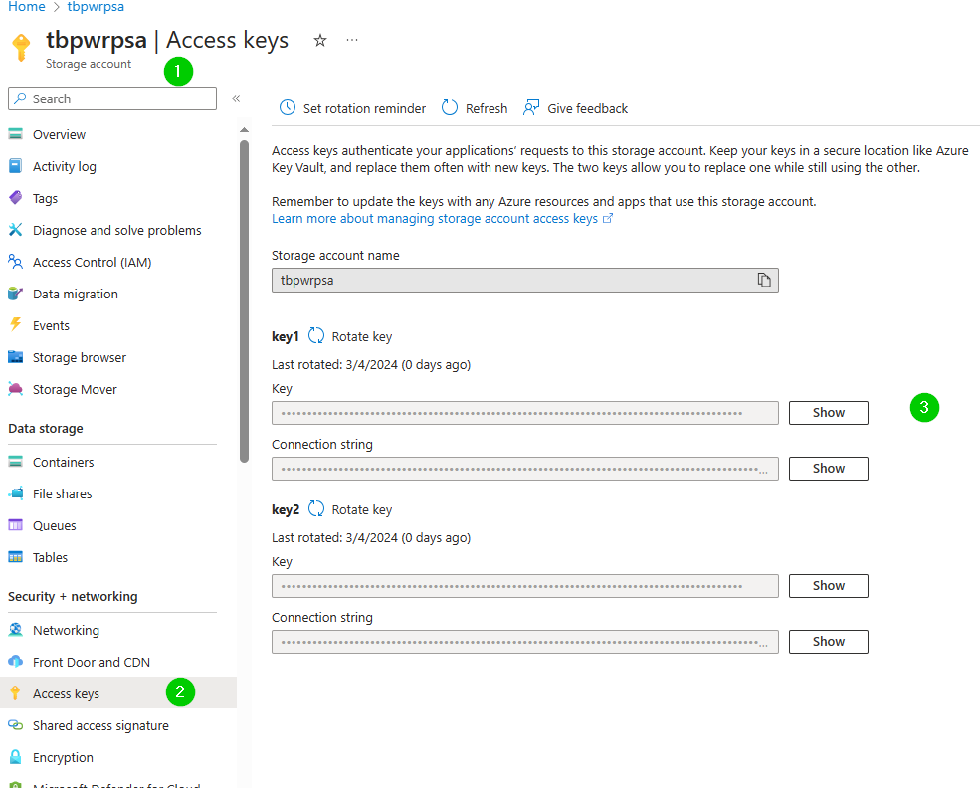Click the sidebar scroll up arrow

click(245, 130)
